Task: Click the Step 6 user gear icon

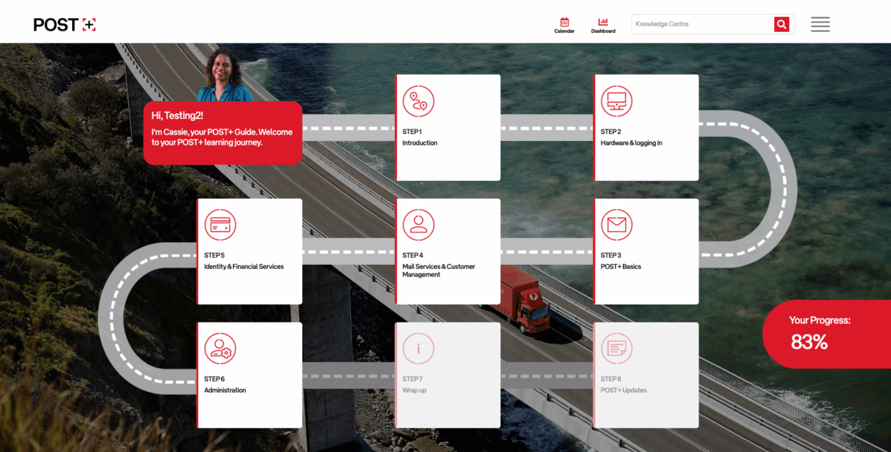Action: 220,349
